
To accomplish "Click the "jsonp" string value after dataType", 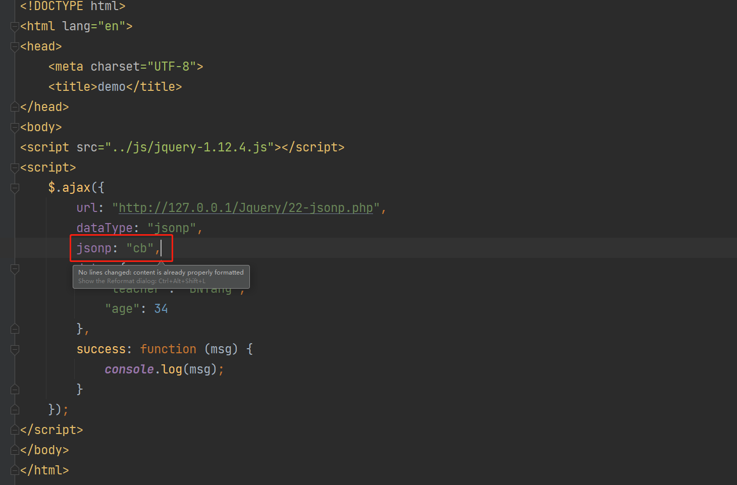I will [172, 228].
